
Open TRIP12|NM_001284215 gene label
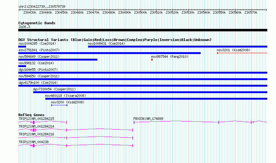36,119
